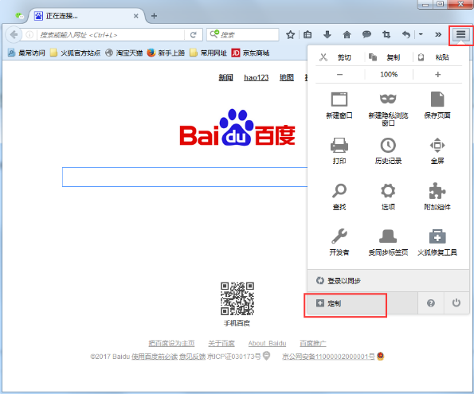Screen dimensions: 474x394
Task: Click 定制 customize button
Action: [x=362, y=303]
